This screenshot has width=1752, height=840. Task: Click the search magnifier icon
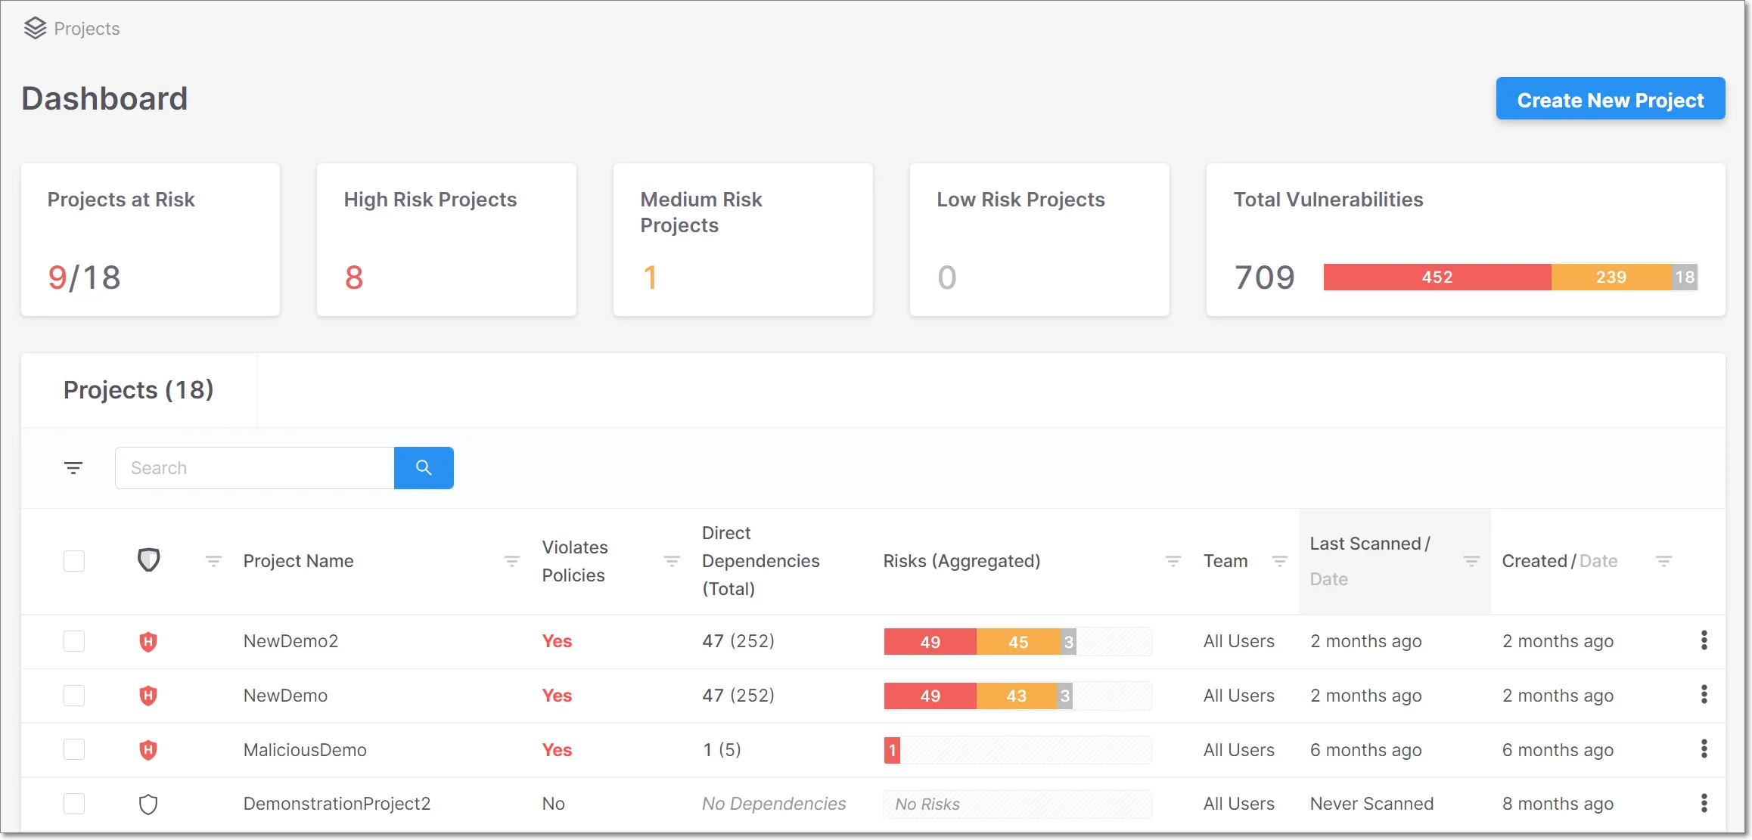423,467
